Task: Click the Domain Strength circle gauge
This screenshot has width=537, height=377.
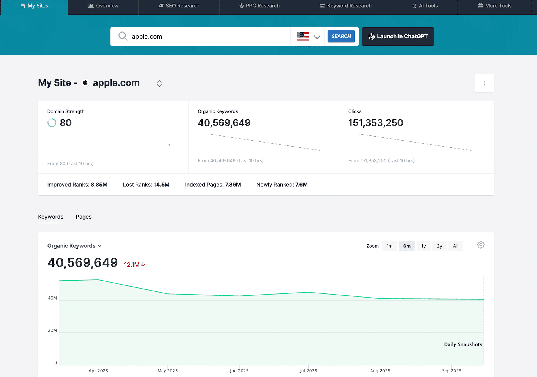Action: [x=52, y=123]
